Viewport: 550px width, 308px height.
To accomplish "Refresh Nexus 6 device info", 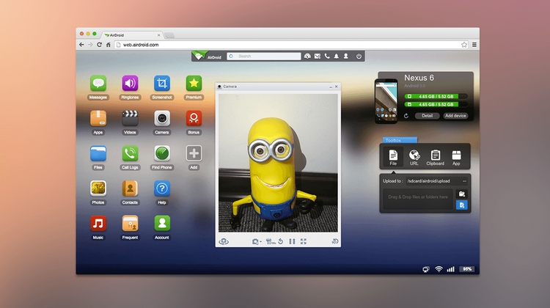I will (406, 116).
